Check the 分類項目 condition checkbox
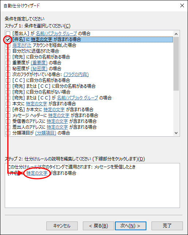The width and height of the screenshot is (188, 235). (x=8, y=133)
